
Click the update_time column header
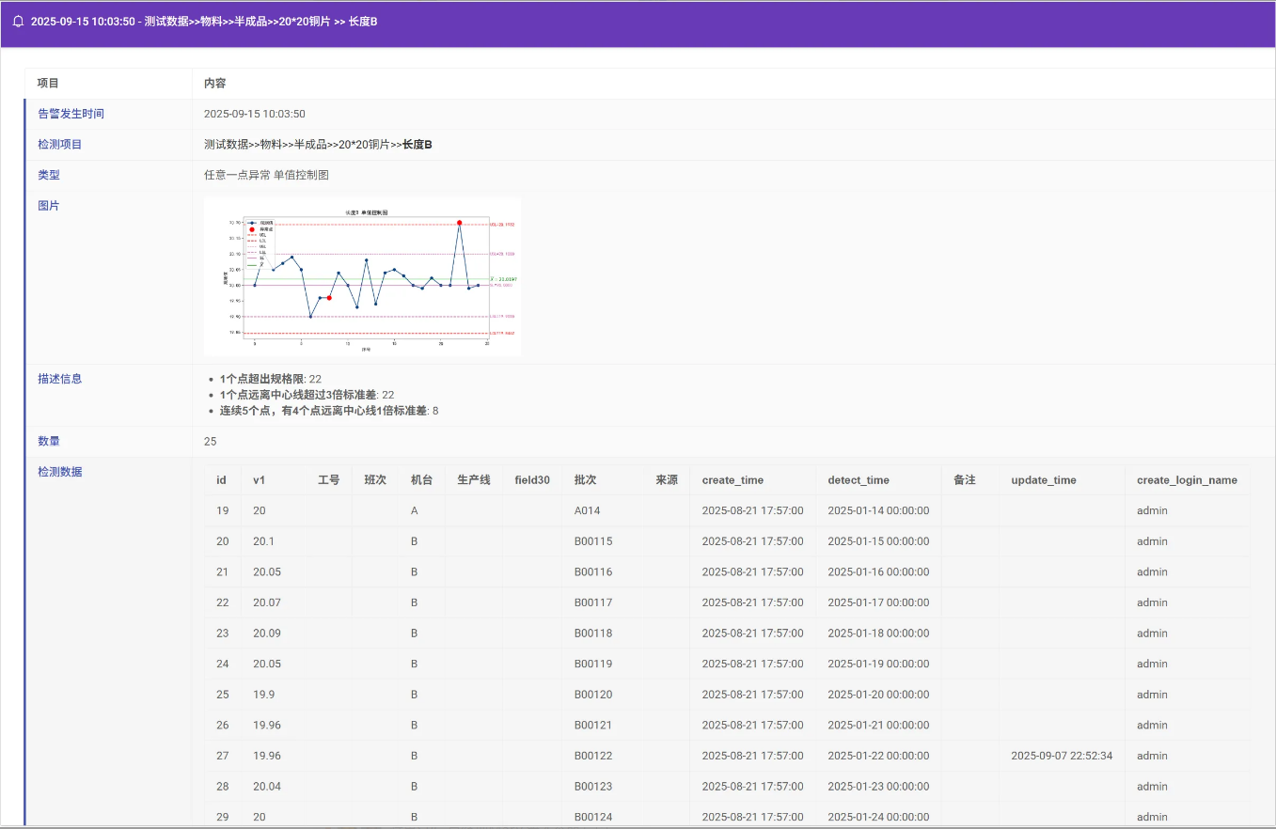click(x=1043, y=480)
